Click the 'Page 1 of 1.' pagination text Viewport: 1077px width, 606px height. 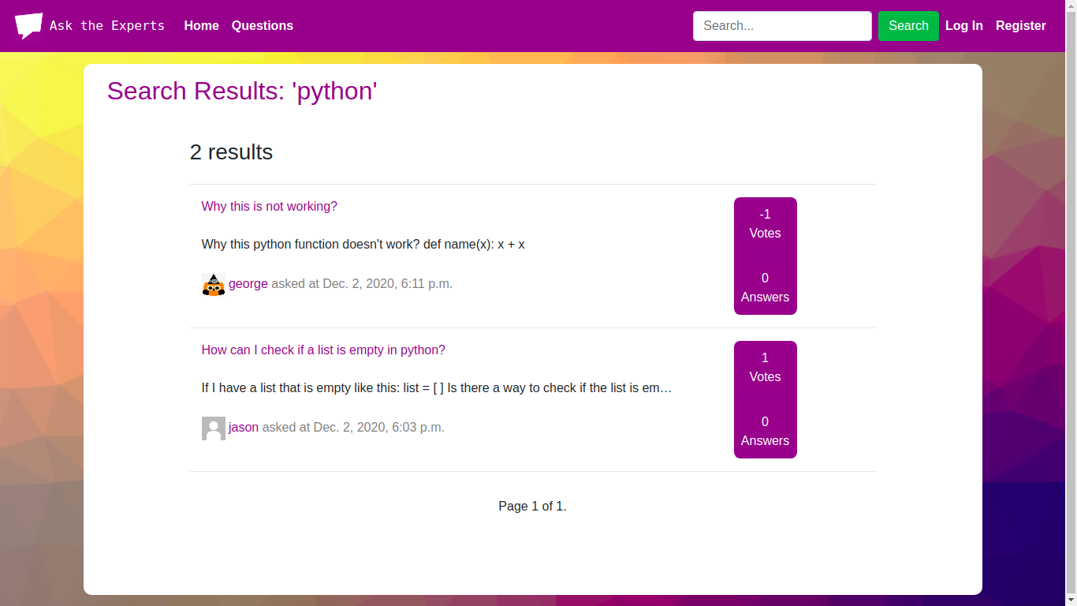click(532, 507)
